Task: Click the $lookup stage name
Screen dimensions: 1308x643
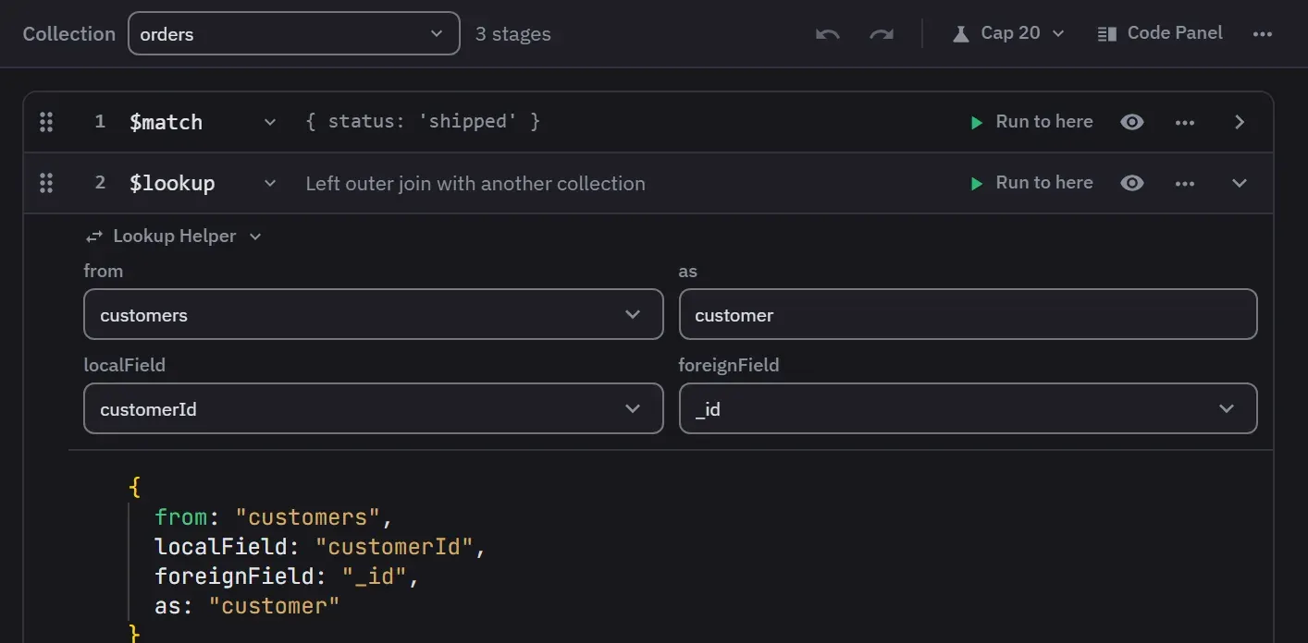Action: tap(172, 183)
